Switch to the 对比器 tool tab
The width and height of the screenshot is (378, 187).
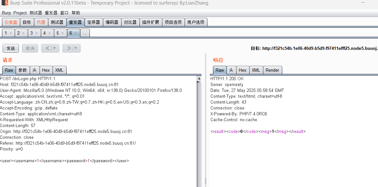point(130,22)
